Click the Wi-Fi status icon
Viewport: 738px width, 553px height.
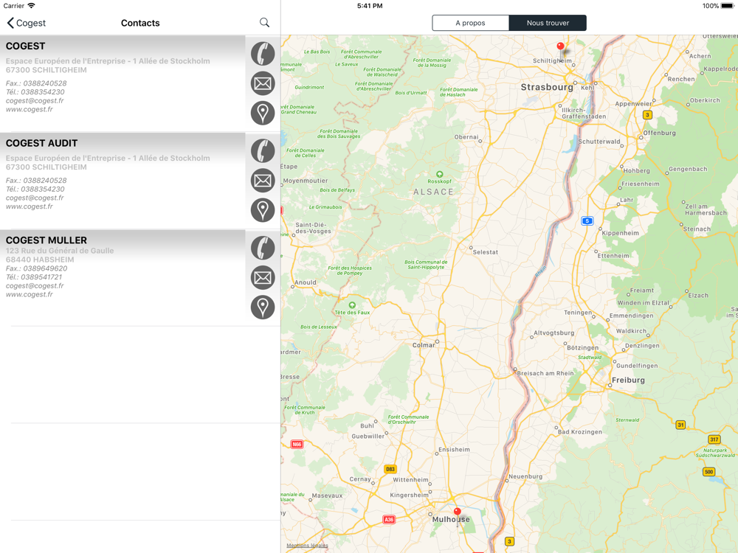[x=32, y=6]
